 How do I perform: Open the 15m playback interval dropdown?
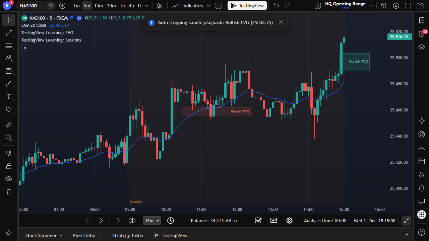coord(152,221)
